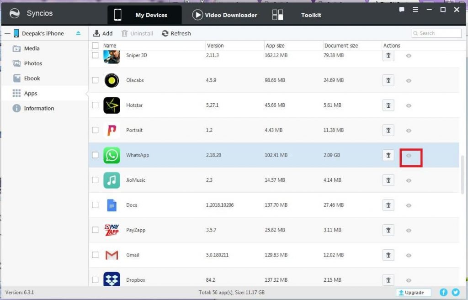Refresh the apps list
The height and width of the screenshot is (300, 468).
pyautogui.click(x=176, y=33)
